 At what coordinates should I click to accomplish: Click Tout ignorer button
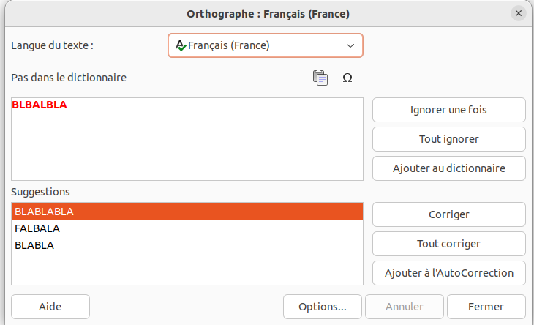point(449,139)
